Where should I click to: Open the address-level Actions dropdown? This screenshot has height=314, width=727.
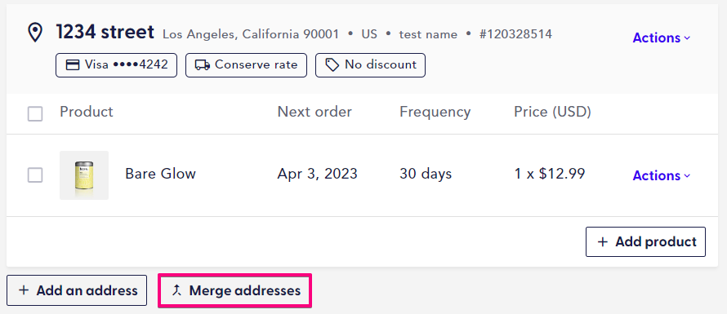(662, 38)
